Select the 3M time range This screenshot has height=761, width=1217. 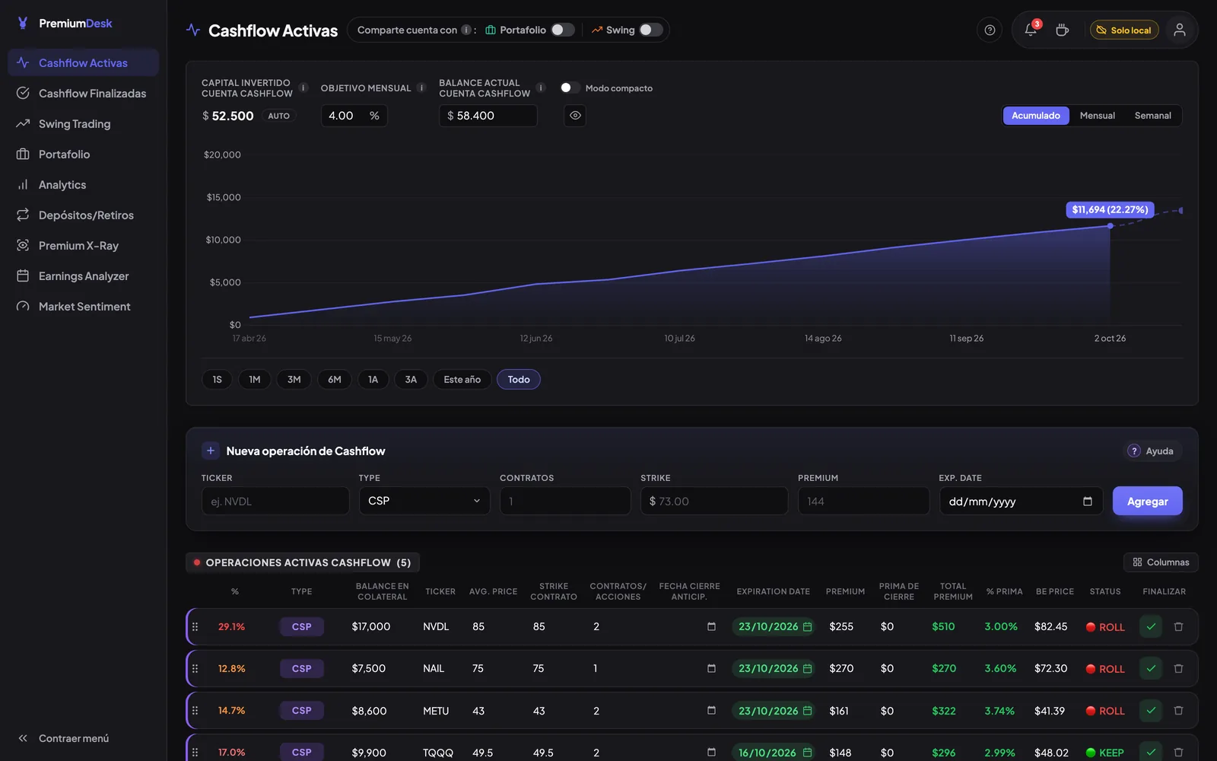tap(294, 379)
